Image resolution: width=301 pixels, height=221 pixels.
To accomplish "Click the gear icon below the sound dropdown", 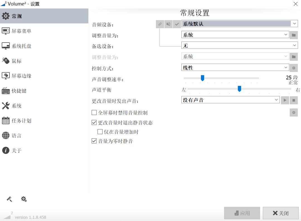I will 293,113.
